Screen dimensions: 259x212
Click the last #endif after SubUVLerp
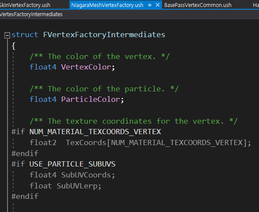tap(25, 196)
